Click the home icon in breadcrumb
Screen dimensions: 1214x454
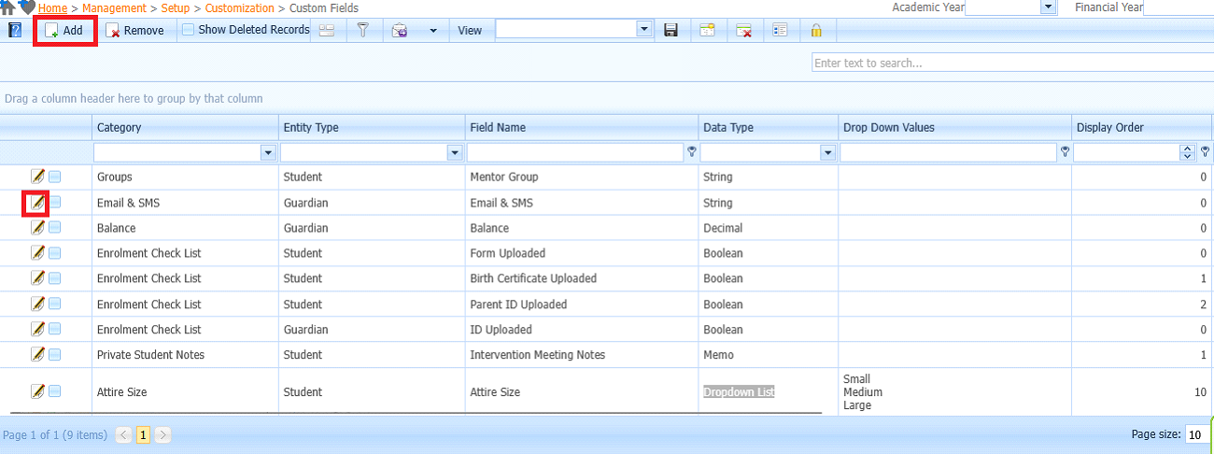(x=8, y=7)
